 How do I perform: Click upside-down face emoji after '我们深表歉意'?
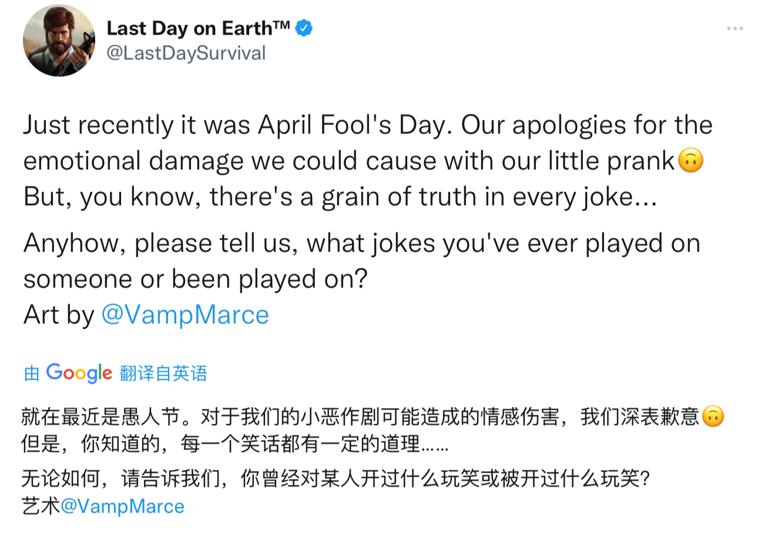click(713, 417)
